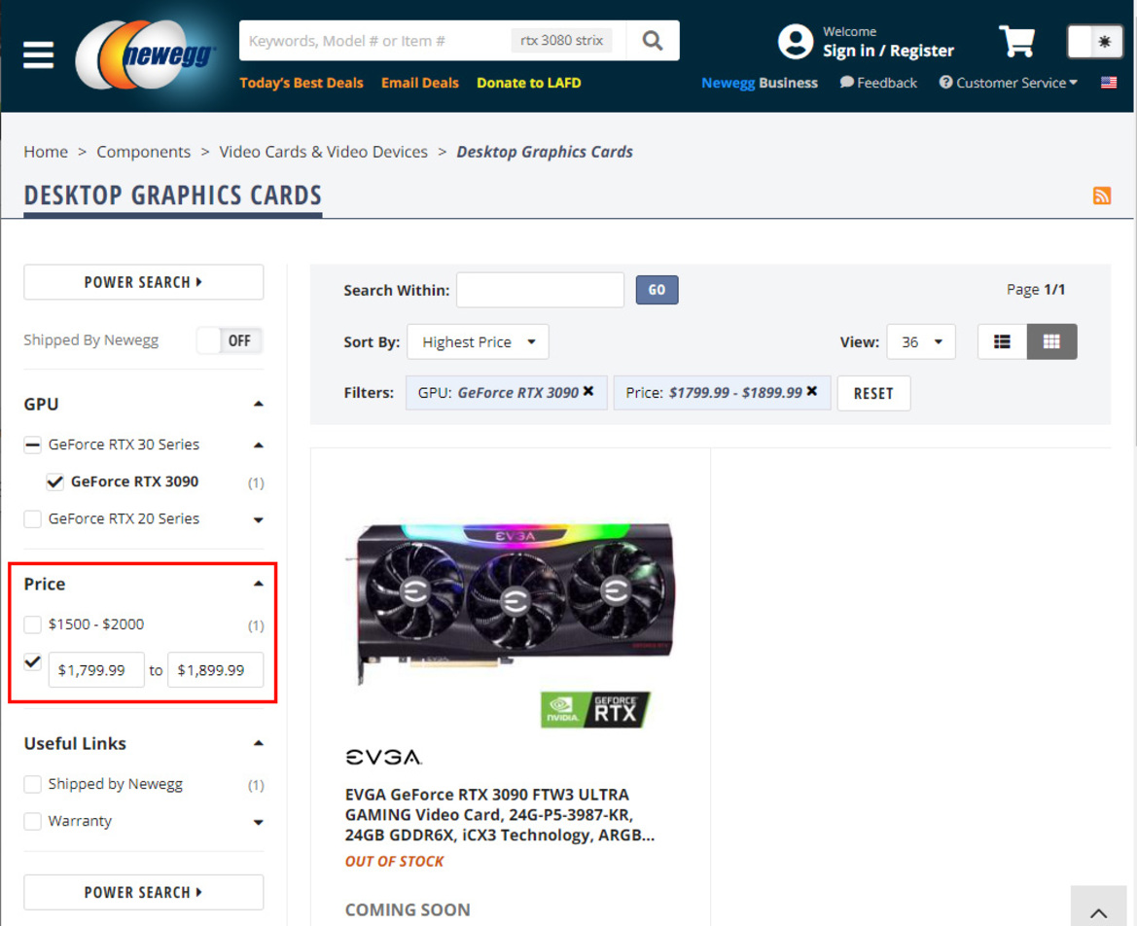
Task: Click the rtx 3080 strix search suggestion
Action: tap(562, 41)
